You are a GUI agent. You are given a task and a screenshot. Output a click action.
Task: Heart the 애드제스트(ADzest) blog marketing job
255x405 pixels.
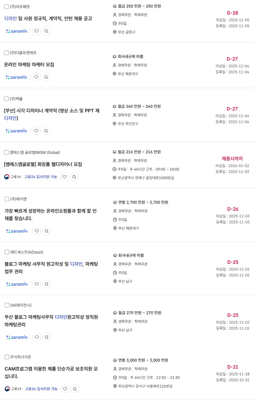coord(37,284)
